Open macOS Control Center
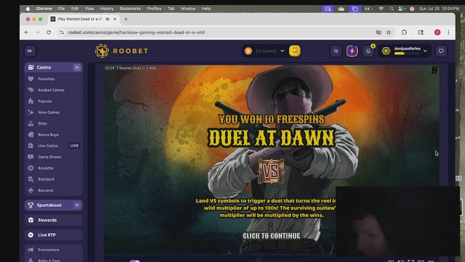Image resolution: width=465 pixels, height=262 pixels. click(401, 8)
